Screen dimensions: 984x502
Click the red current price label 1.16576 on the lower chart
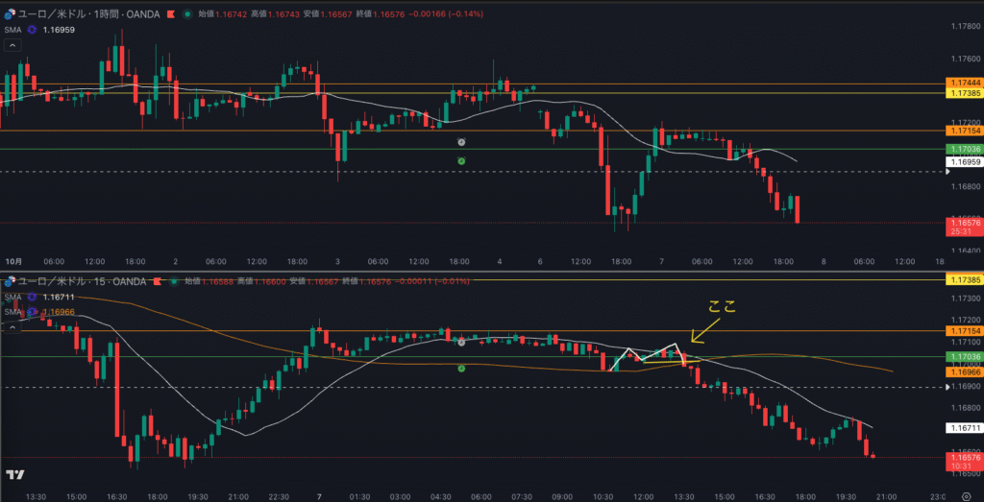click(963, 458)
